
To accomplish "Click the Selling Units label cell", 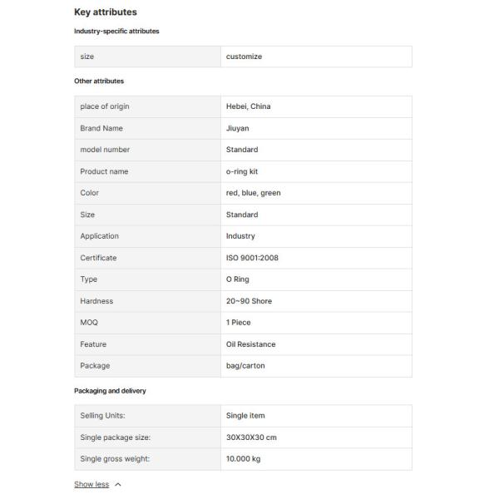I will (x=102, y=416).
